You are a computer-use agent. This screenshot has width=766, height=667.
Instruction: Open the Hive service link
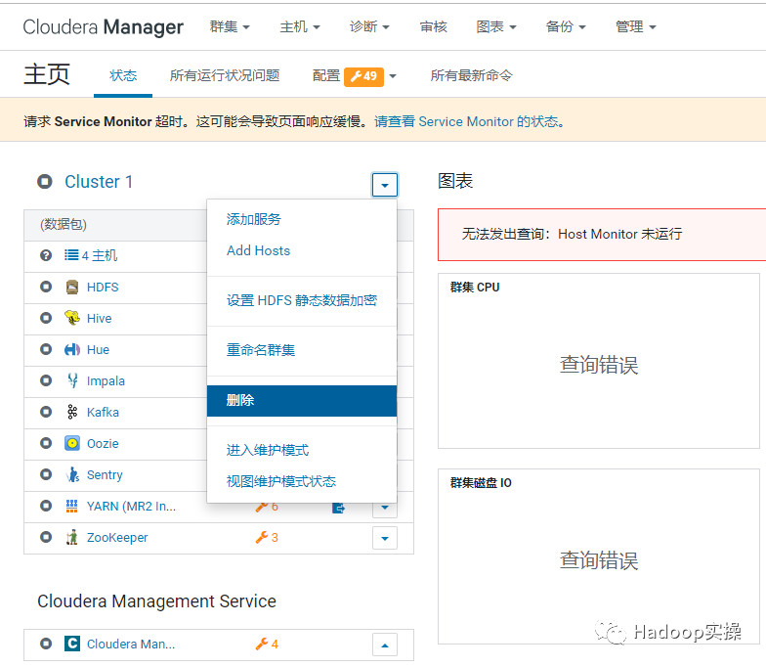click(100, 319)
